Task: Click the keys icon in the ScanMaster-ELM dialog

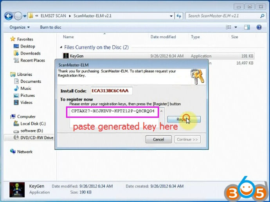Action: click(197, 76)
